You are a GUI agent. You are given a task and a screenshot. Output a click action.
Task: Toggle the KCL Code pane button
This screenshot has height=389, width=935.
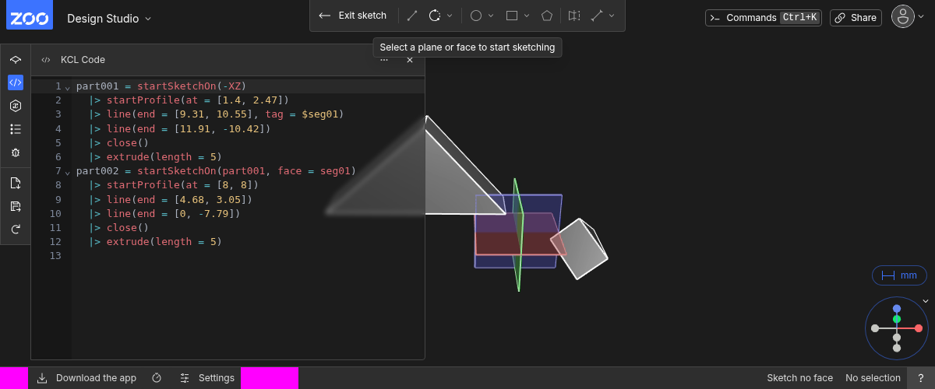pyautogui.click(x=15, y=82)
